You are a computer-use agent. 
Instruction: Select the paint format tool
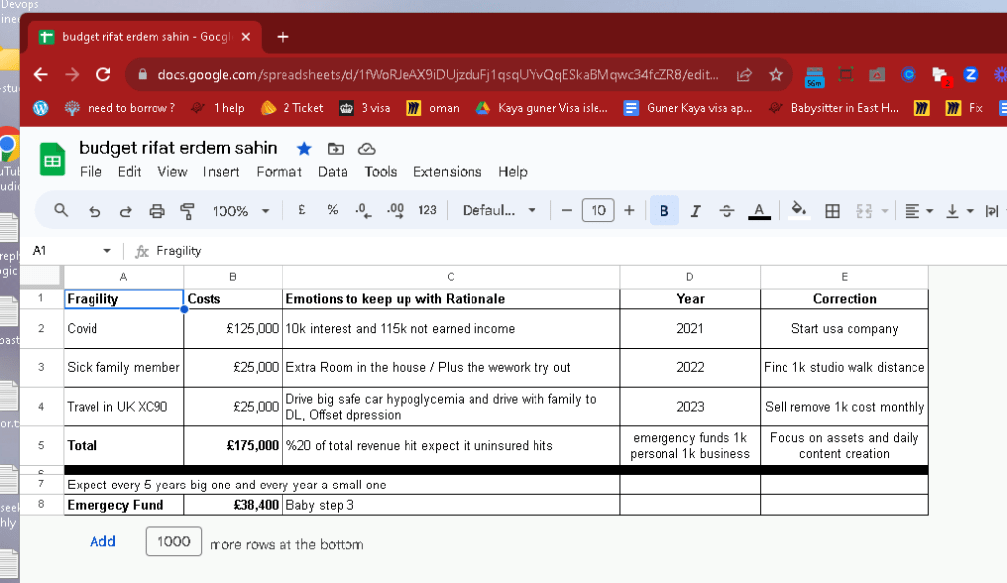click(188, 211)
